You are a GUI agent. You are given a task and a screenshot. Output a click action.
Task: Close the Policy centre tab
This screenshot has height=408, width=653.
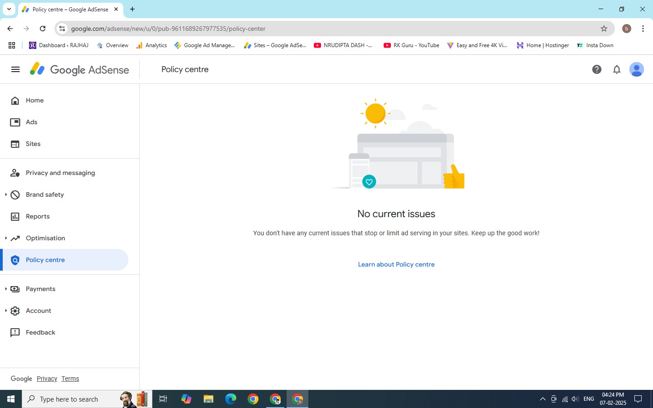(x=116, y=9)
